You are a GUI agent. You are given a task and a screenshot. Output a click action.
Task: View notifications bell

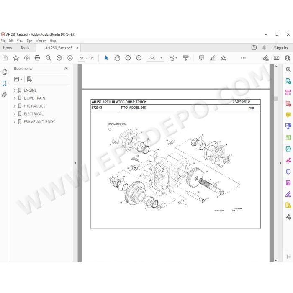coord(264,48)
